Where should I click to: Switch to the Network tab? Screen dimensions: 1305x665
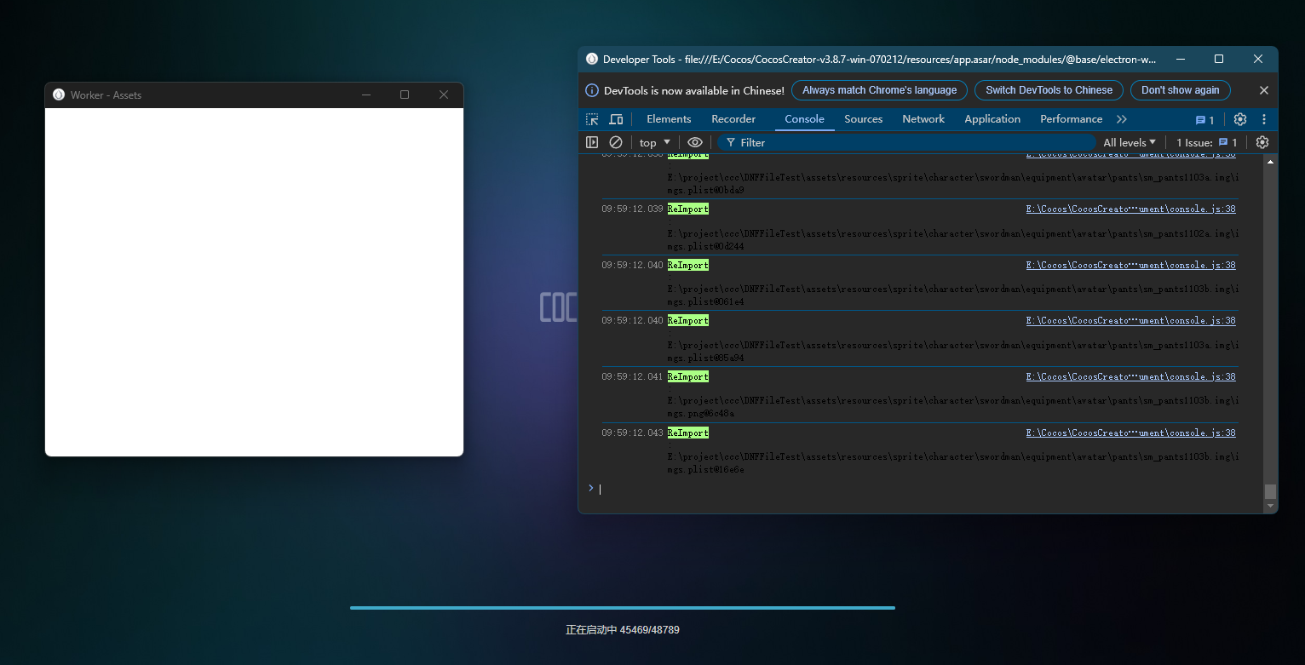pyautogui.click(x=923, y=119)
